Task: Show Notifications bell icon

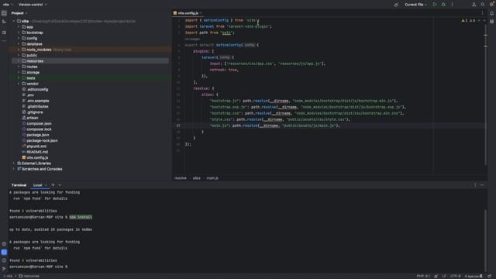Action: click(491, 13)
